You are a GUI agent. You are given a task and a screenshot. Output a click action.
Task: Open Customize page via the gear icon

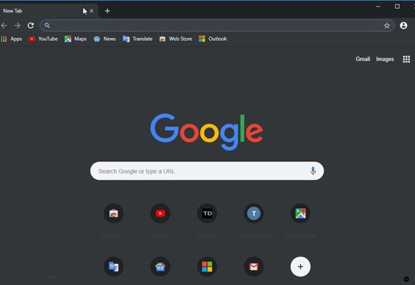point(407,279)
